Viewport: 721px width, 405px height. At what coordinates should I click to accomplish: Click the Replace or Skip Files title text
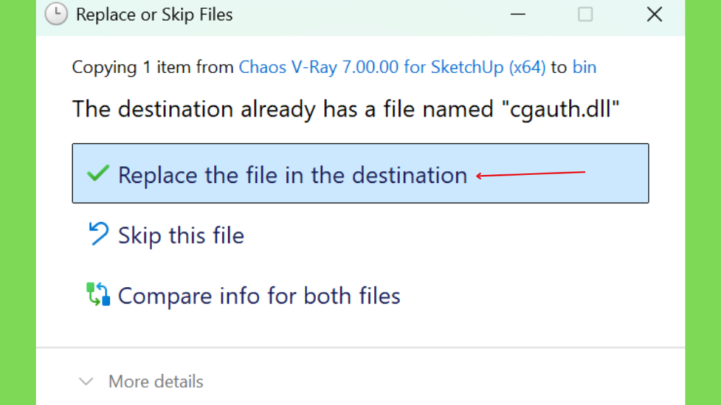(154, 15)
